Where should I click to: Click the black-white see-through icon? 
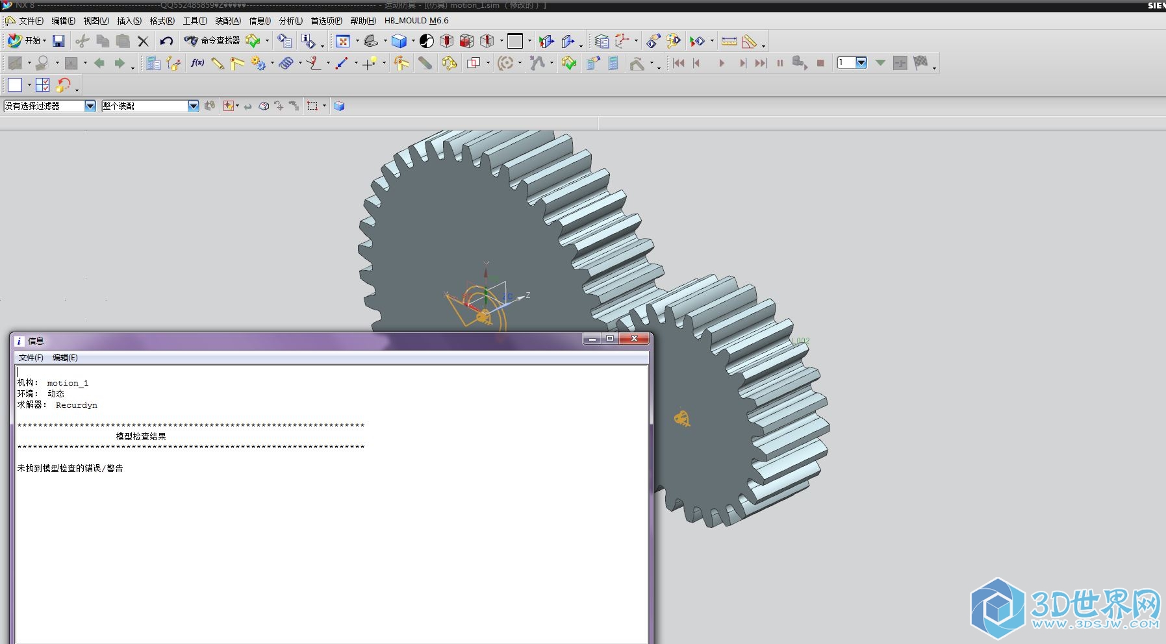coord(426,41)
